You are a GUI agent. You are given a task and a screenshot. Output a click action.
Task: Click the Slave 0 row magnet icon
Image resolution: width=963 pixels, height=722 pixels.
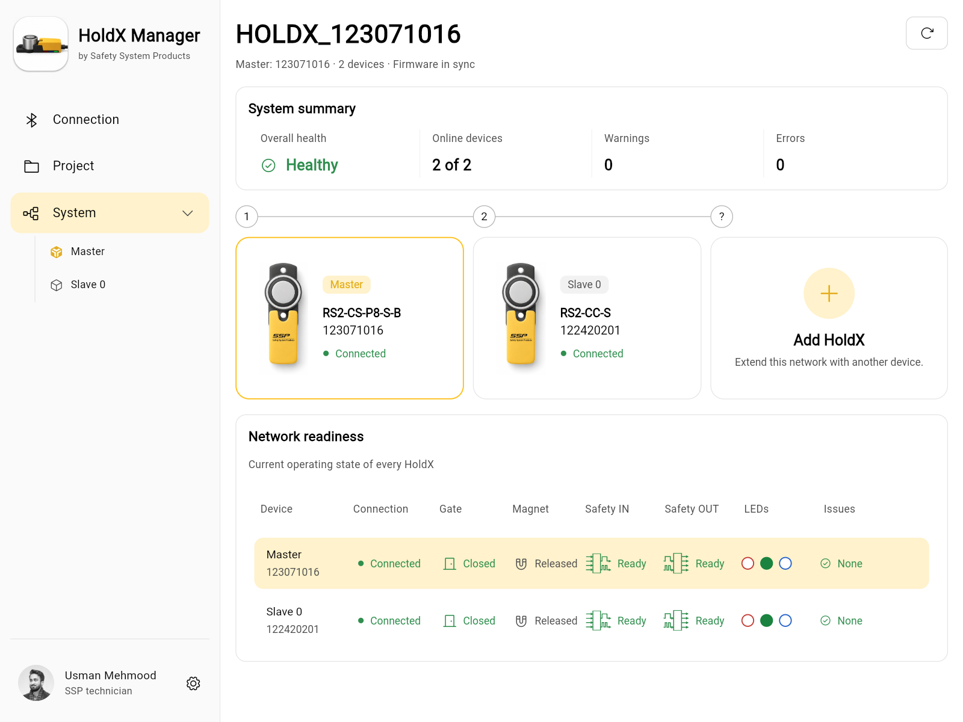coord(521,621)
